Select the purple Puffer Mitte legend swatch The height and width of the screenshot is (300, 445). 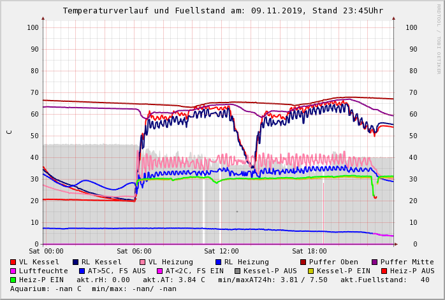point(374,262)
